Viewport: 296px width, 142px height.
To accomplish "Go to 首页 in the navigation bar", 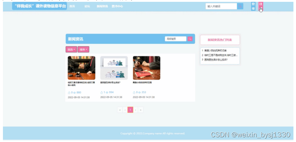I will [72, 6].
